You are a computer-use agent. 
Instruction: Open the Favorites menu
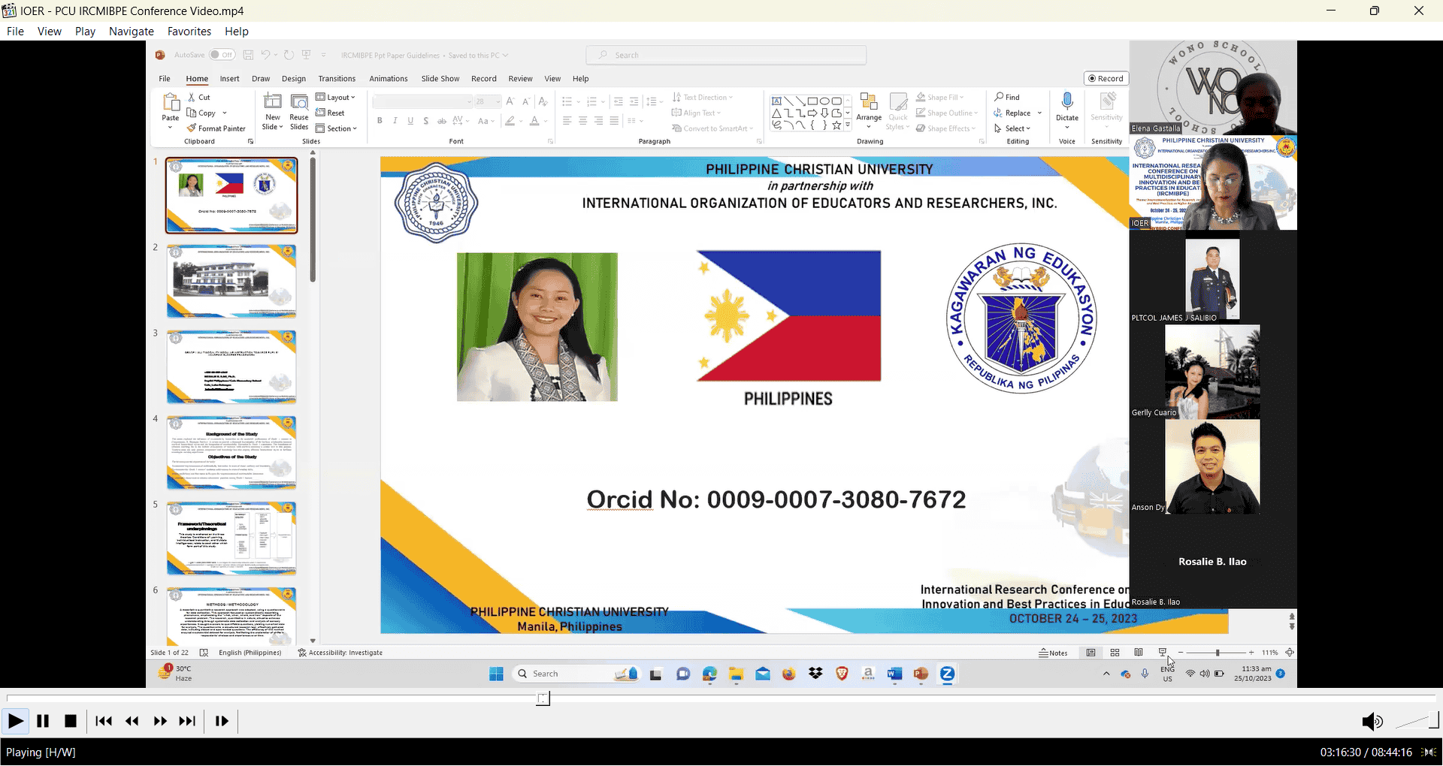click(189, 32)
